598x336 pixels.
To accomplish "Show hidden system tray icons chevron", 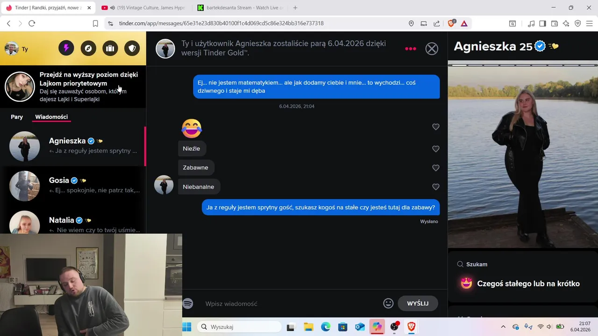I will (x=503, y=327).
